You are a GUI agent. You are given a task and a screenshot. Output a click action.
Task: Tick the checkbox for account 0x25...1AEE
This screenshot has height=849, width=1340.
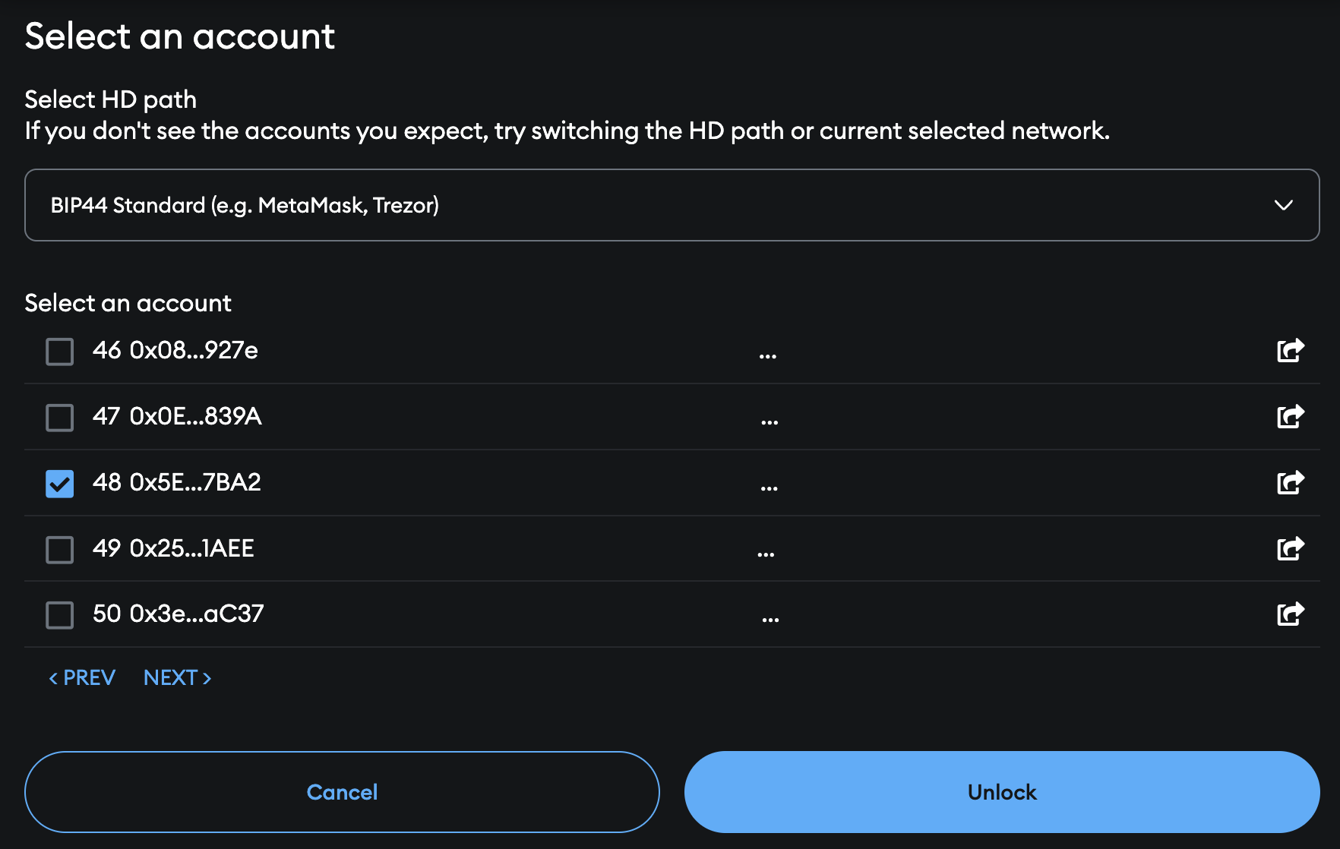(60, 550)
